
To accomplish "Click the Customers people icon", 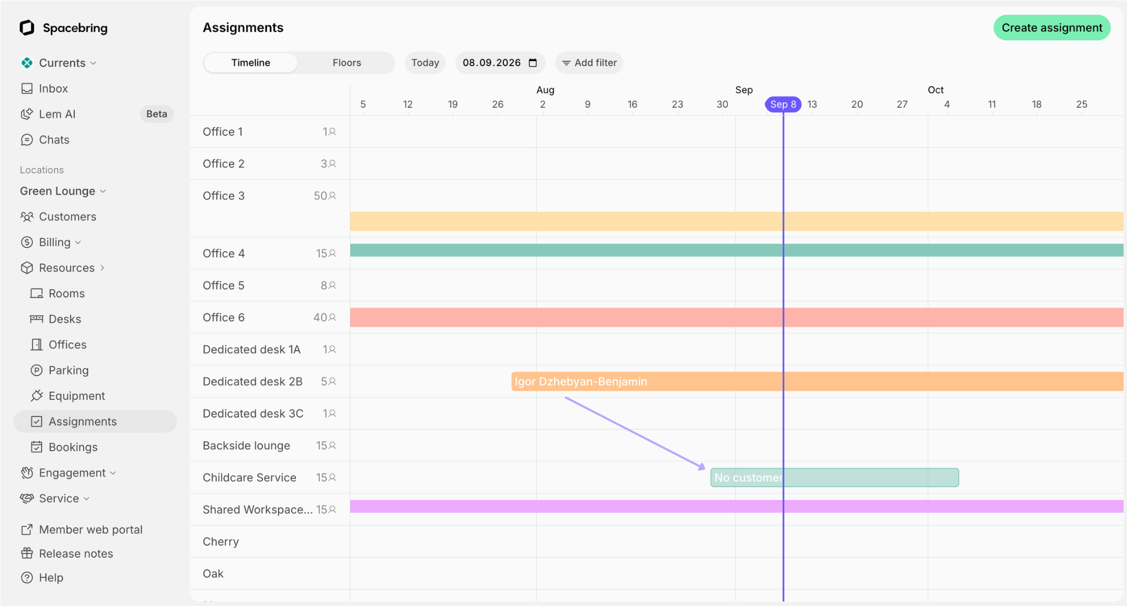I will pos(27,216).
